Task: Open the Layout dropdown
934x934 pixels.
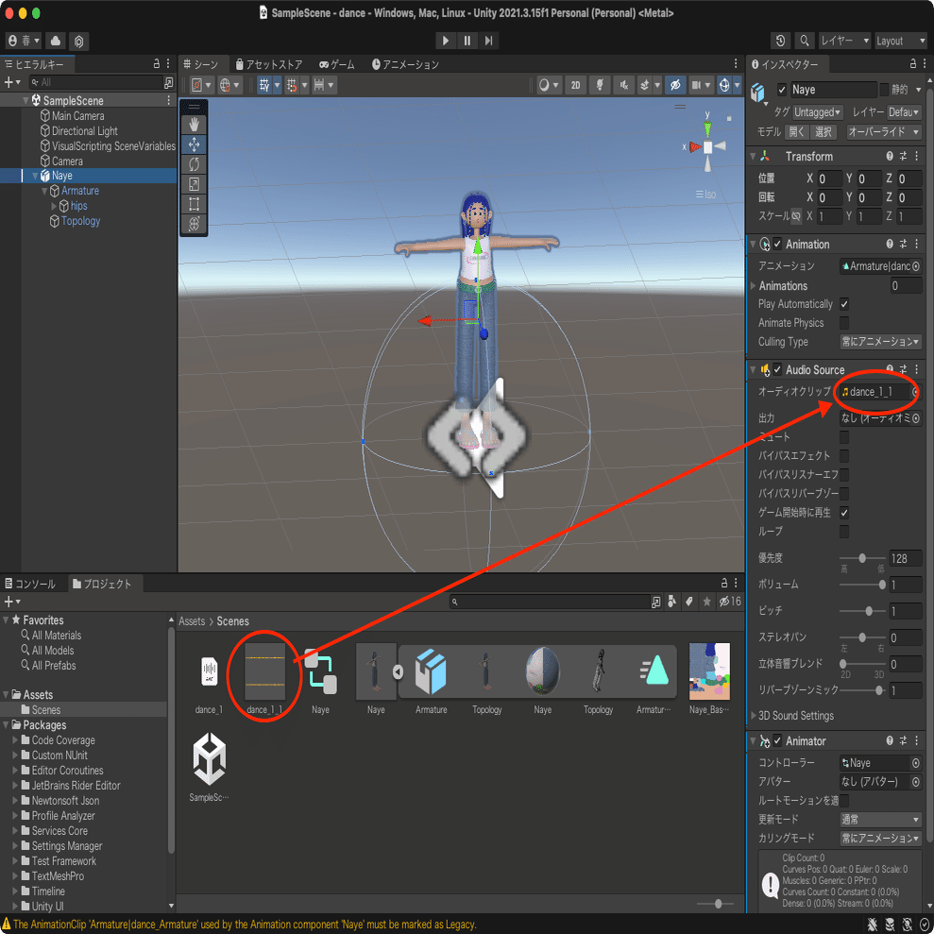Action: 901,41
